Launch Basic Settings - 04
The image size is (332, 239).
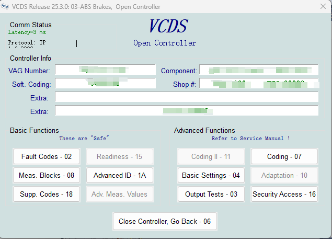point(211,176)
